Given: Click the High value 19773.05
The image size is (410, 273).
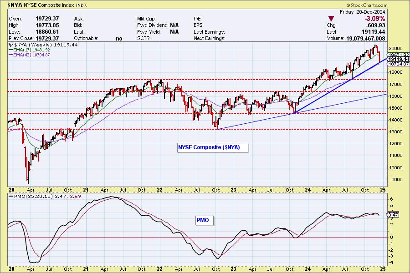Looking at the screenshot, I should (47, 25).
